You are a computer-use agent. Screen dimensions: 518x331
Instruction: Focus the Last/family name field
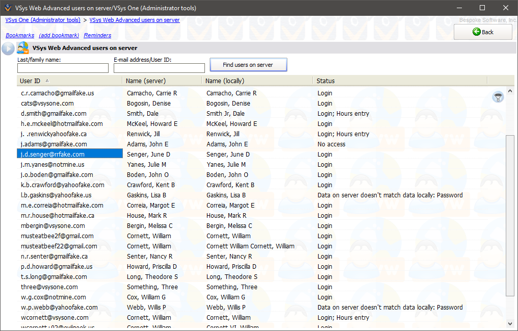pyautogui.click(x=63, y=68)
